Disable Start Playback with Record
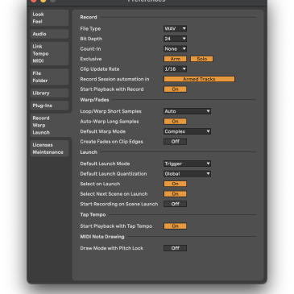294x294 pixels. [175, 89]
